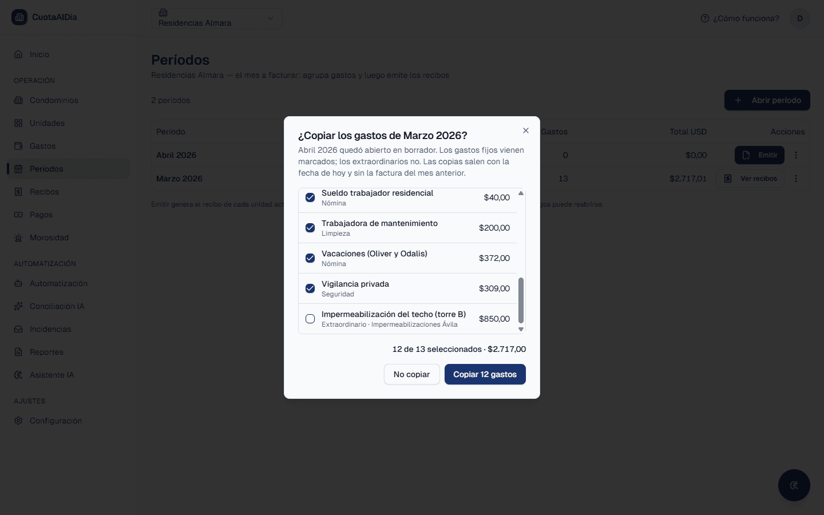This screenshot has width=824, height=515.
Task: Click the ¿Cómo funciona? help icon
Action: click(705, 18)
